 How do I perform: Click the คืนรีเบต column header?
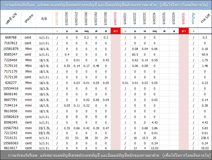pyautogui.click(x=193, y=18)
